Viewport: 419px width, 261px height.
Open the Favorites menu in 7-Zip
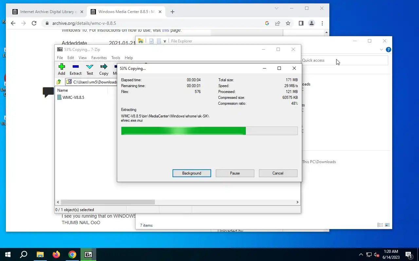(99, 58)
